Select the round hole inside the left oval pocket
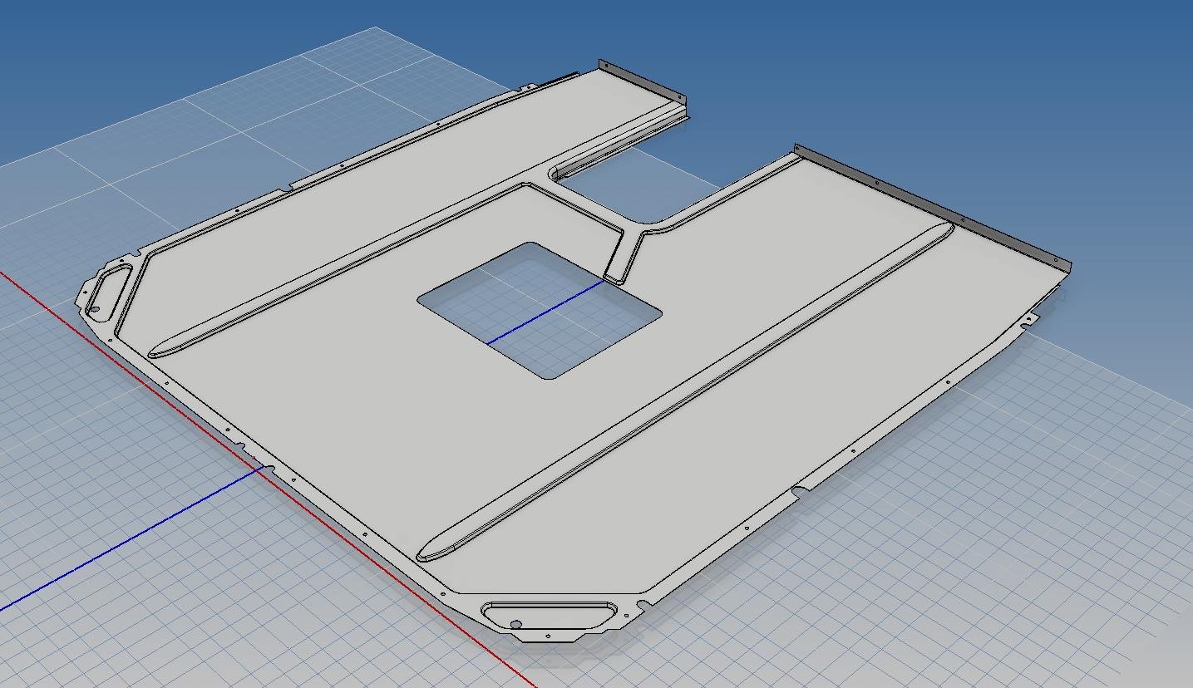This screenshot has height=688, width=1193. pos(95,310)
